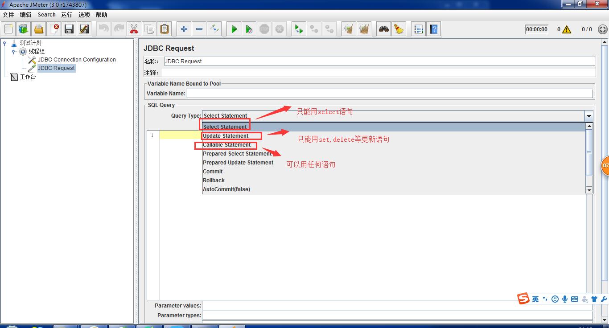Cut selection with scissors icon
This screenshot has height=328, width=609.
(134, 29)
